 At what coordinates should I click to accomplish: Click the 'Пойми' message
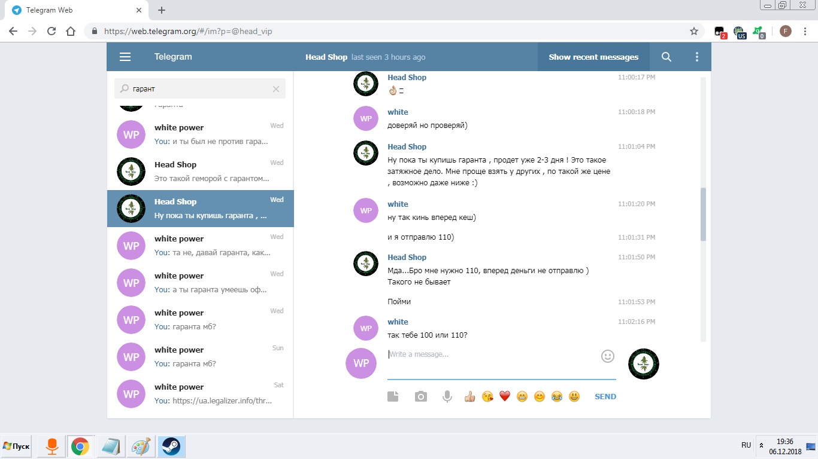pyautogui.click(x=399, y=302)
